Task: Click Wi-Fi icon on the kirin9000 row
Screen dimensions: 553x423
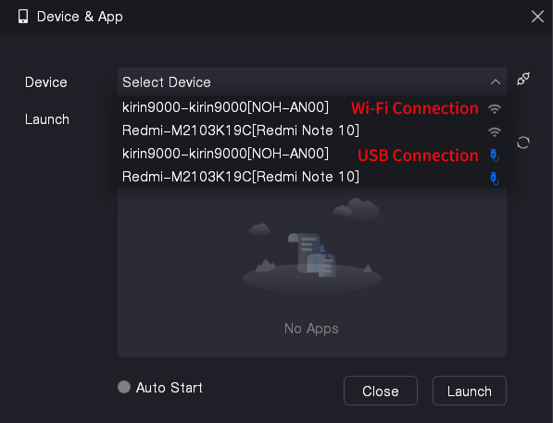Action: point(495,109)
